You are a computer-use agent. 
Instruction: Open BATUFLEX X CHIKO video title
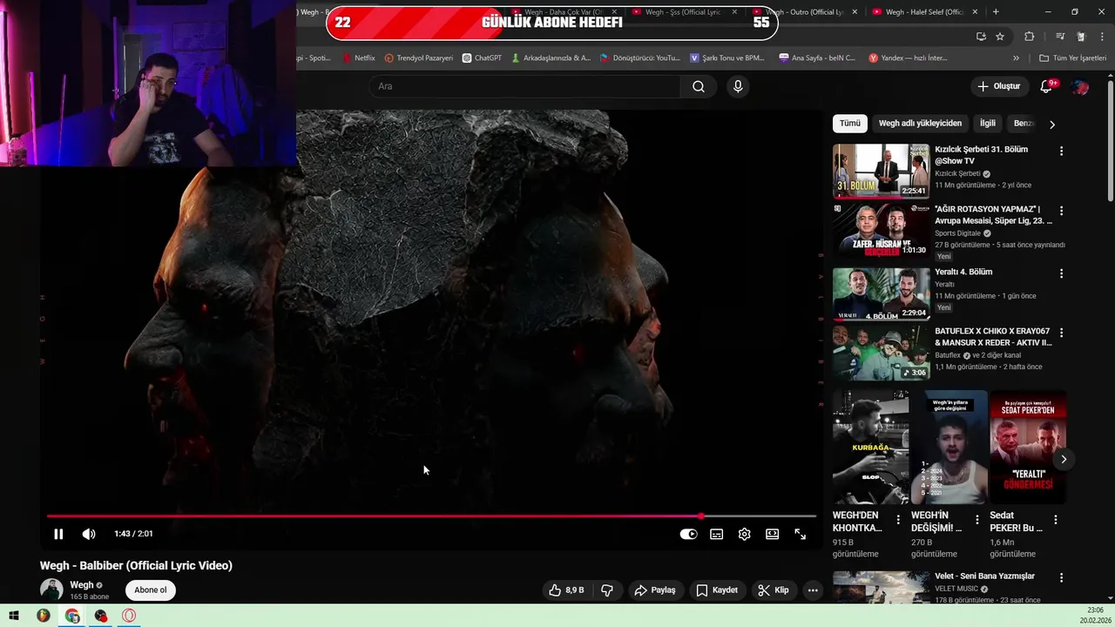pos(993,337)
